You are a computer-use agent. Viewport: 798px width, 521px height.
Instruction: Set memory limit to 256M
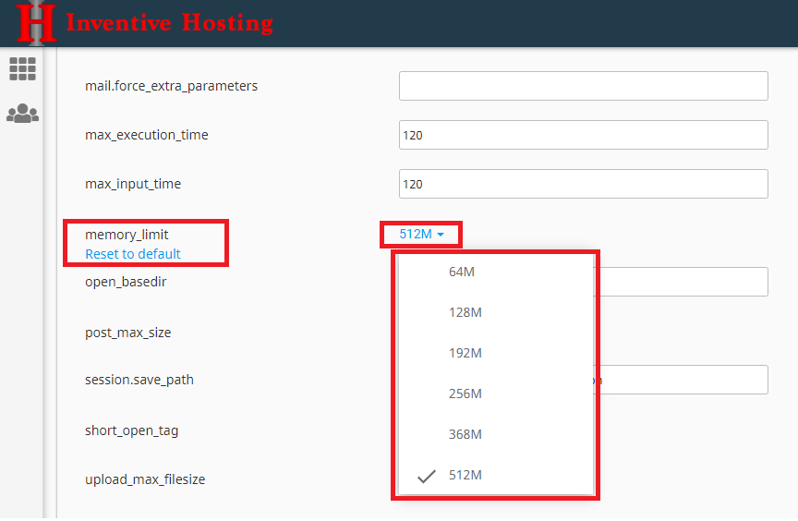pos(465,394)
